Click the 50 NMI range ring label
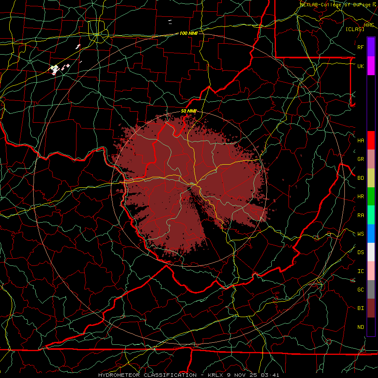The width and height of the screenshot is (378, 378). click(x=189, y=111)
